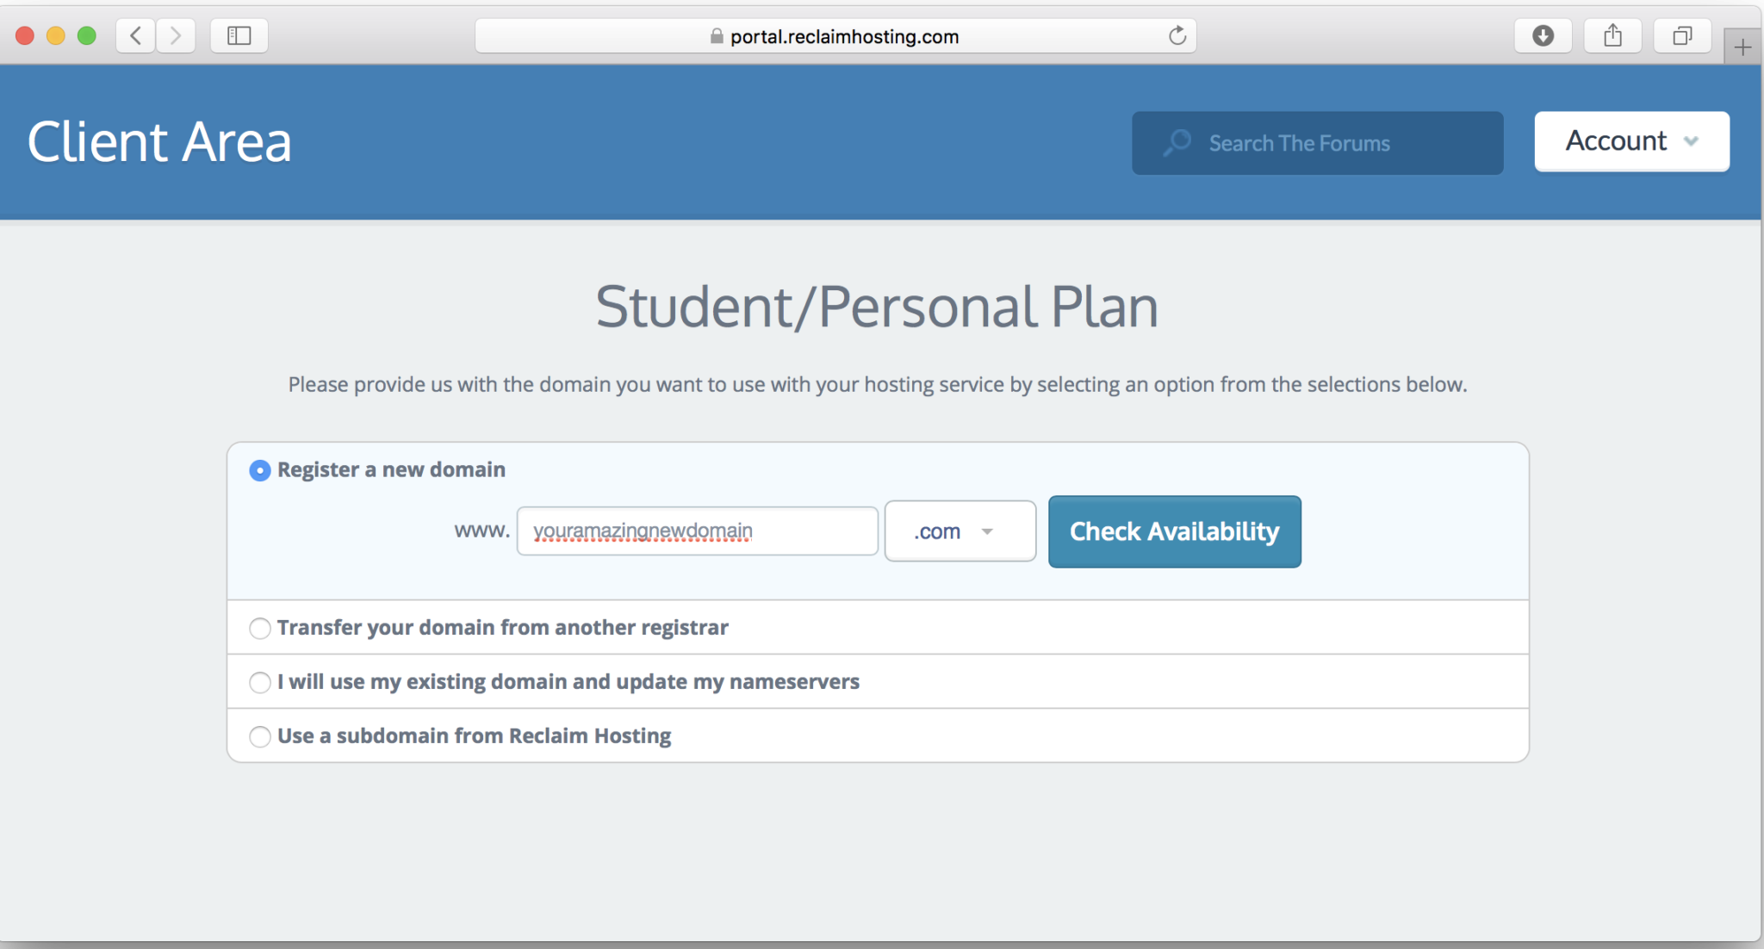Expand the .com domain extension dropdown
The height and width of the screenshot is (949, 1764).
click(960, 531)
